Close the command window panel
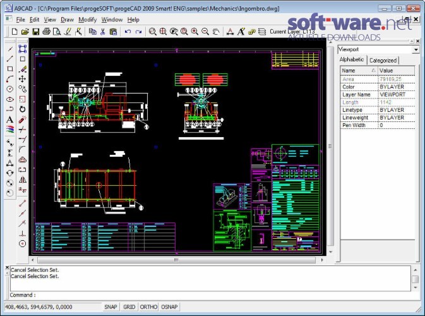425x316 pixels. [7, 267]
